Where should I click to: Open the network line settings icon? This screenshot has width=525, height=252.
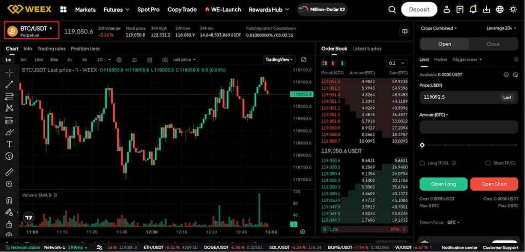pos(99,247)
